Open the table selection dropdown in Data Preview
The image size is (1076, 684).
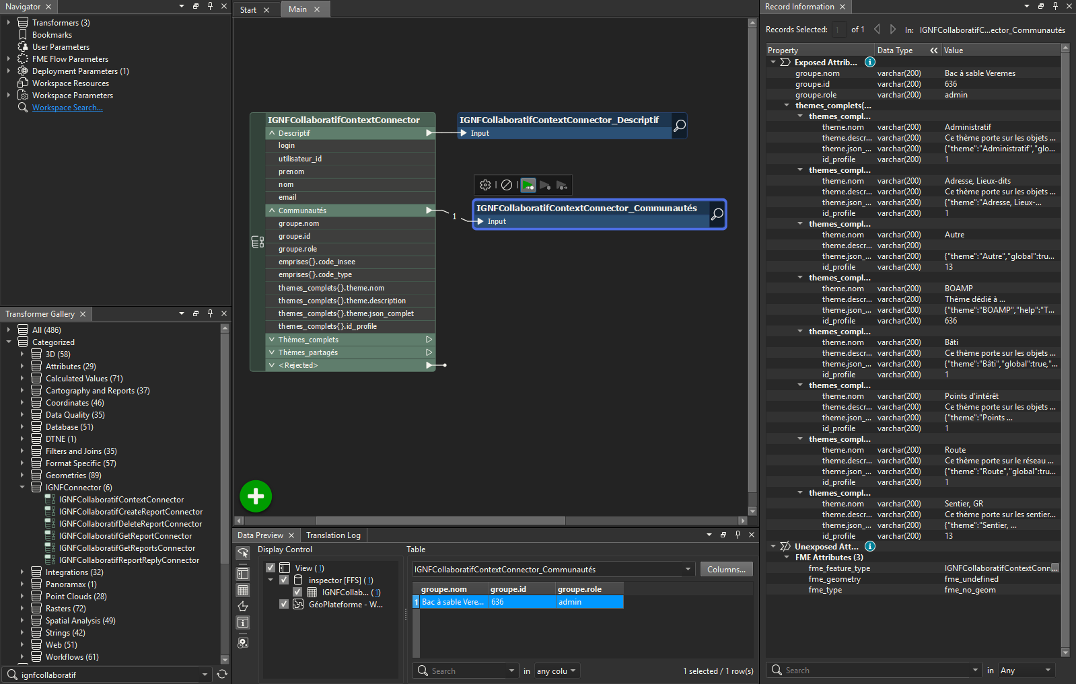688,569
